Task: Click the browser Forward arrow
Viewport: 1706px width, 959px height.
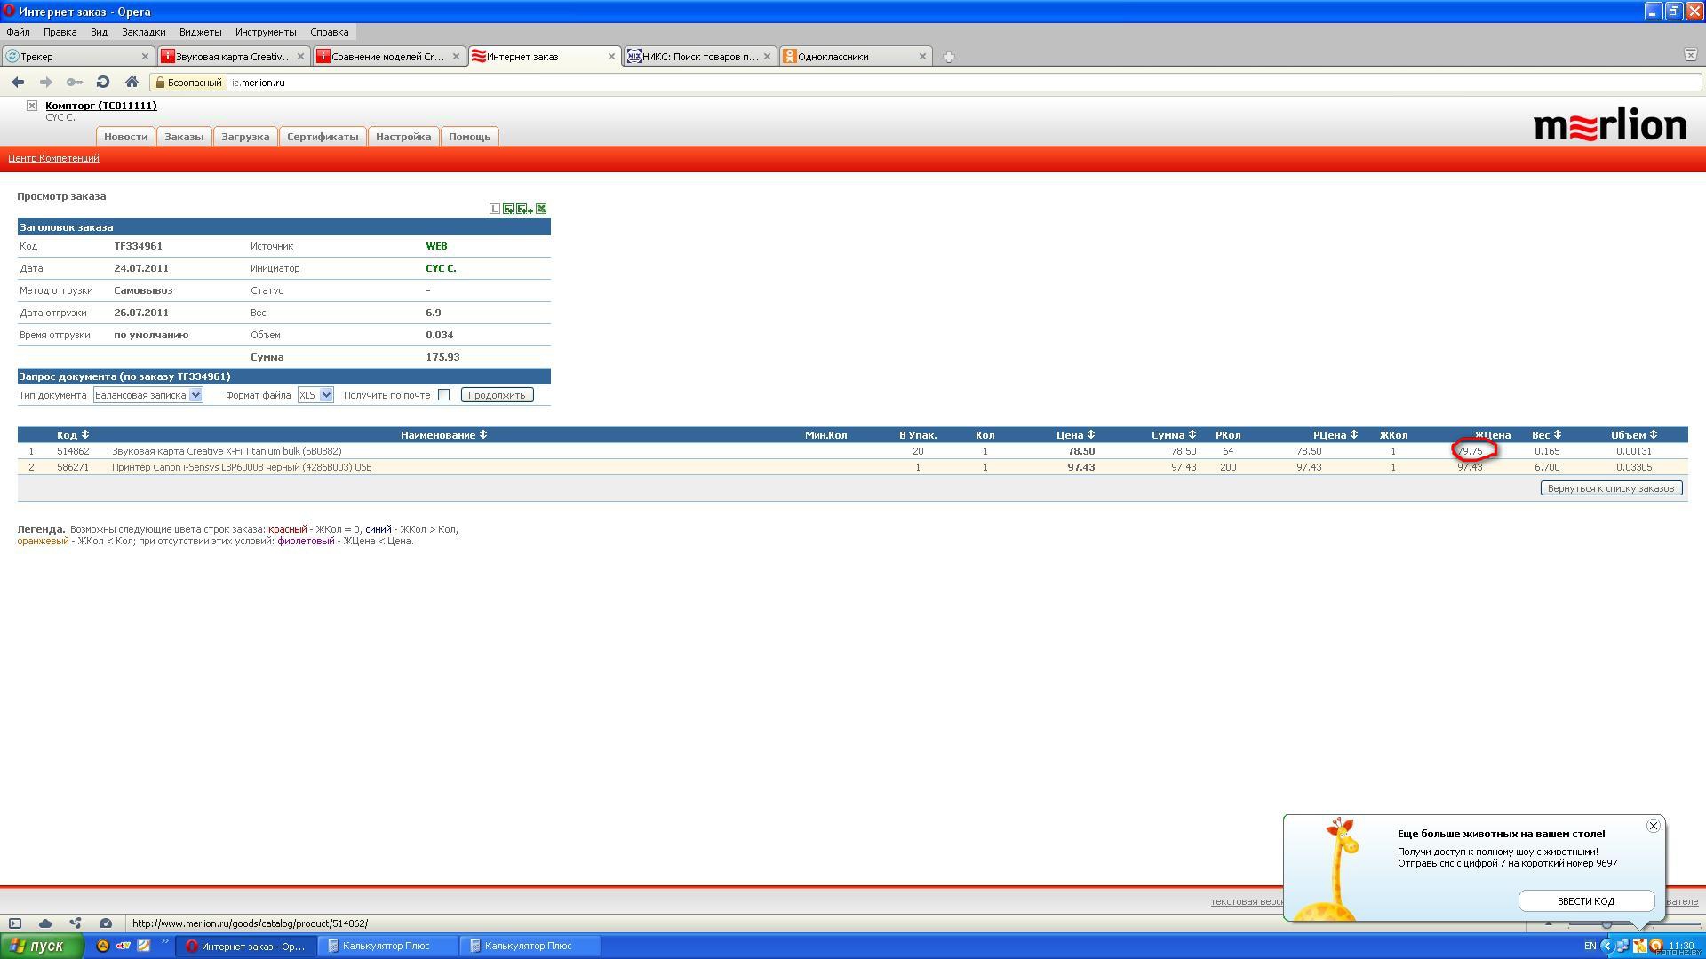Action: click(46, 83)
